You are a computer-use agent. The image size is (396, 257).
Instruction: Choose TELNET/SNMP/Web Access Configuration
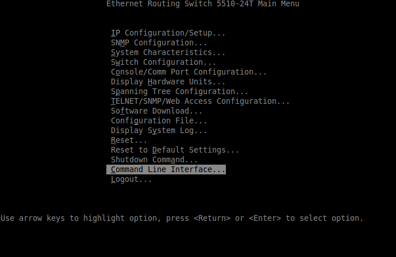(200, 102)
